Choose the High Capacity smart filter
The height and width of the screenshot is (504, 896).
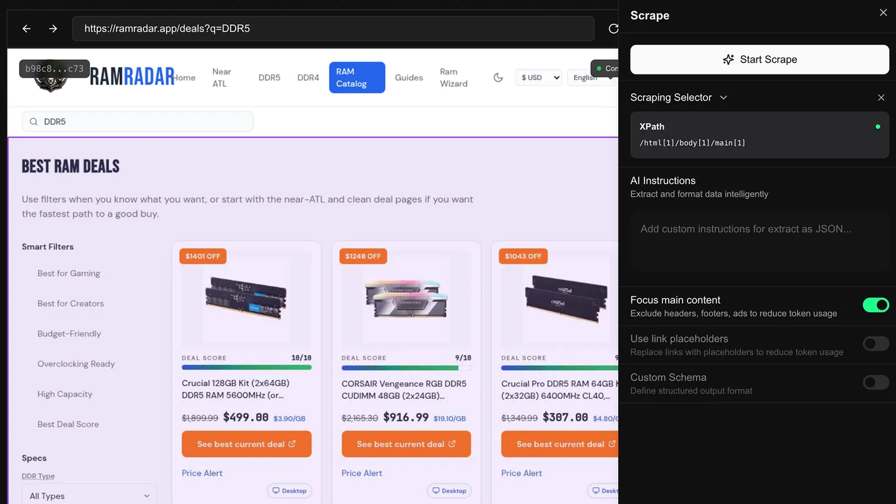click(65, 394)
